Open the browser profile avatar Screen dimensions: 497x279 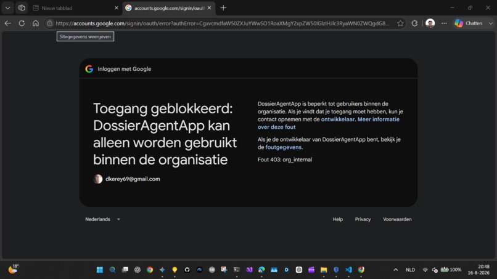(x=430, y=23)
